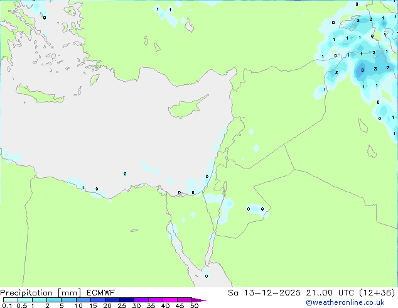Click the '25' legend scale label
The height and width of the screenshot is (308, 398).
pyautogui.click(x=122, y=305)
